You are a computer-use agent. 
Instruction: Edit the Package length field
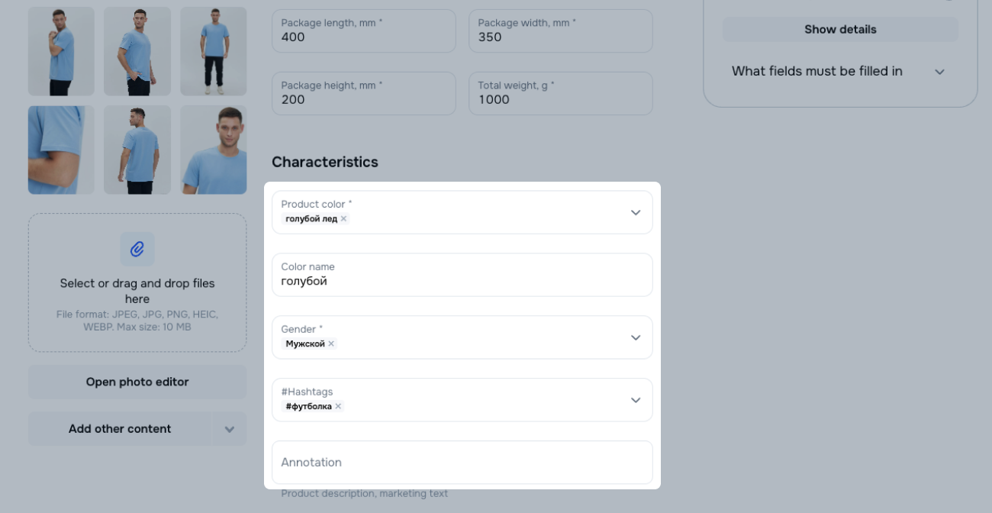(363, 37)
